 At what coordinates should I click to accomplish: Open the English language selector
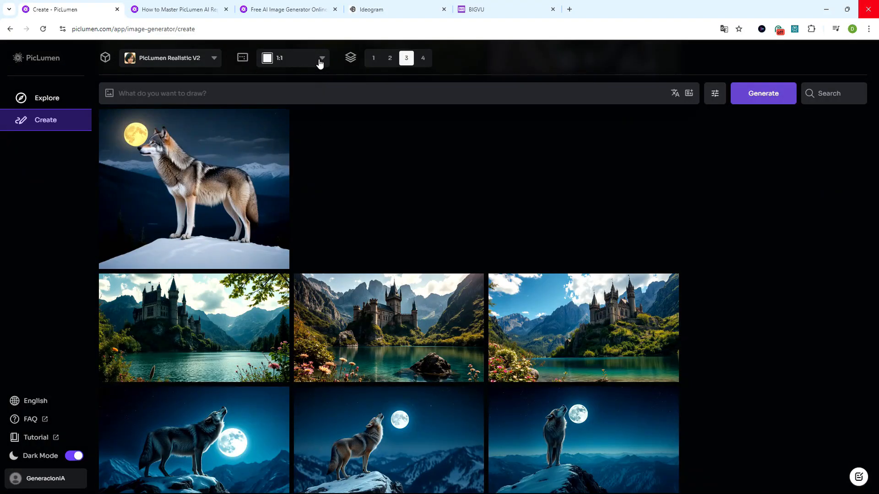[35, 401]
